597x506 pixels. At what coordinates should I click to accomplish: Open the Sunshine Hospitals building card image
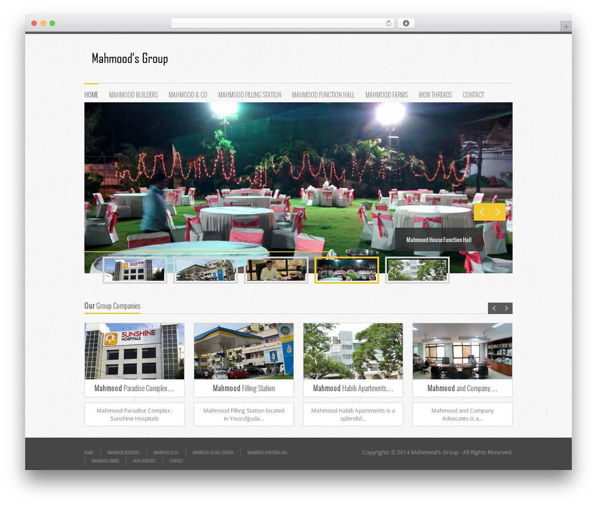click(134, 351)
